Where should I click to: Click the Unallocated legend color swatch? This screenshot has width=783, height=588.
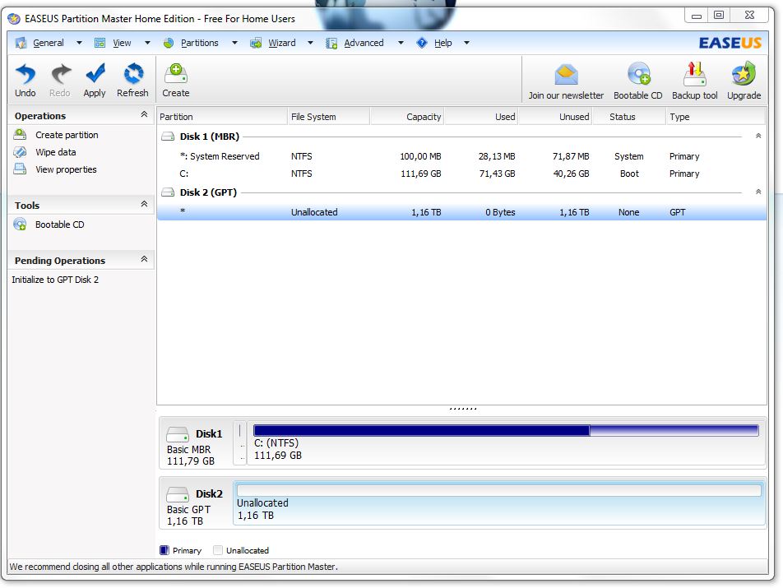tap(218, 550)
